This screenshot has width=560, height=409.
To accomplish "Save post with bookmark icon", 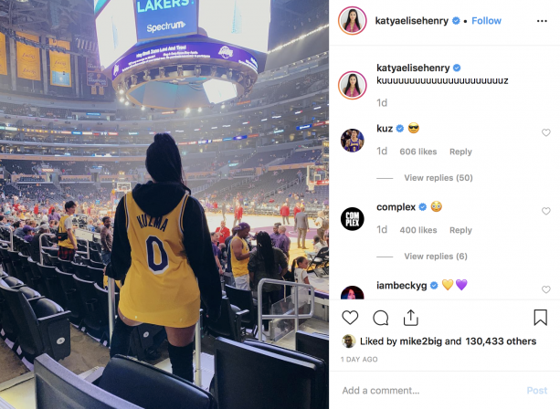I will tap(540, 318).
